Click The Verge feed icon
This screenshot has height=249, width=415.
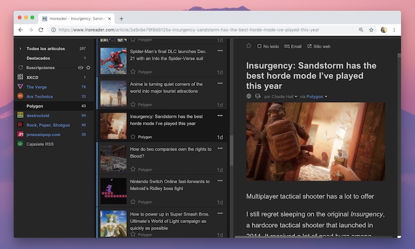[20, 87]
